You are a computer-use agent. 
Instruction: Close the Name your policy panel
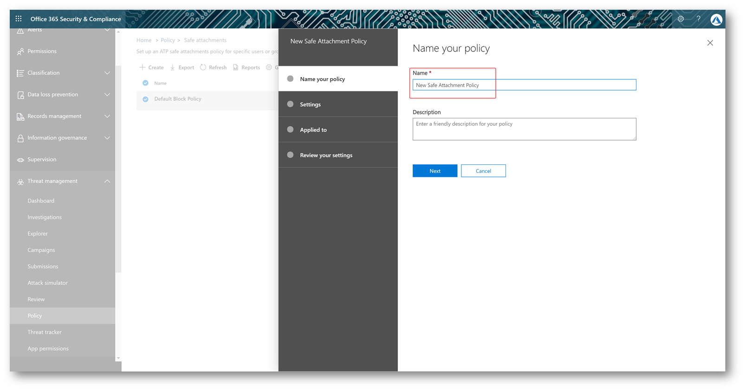(710, 43)
